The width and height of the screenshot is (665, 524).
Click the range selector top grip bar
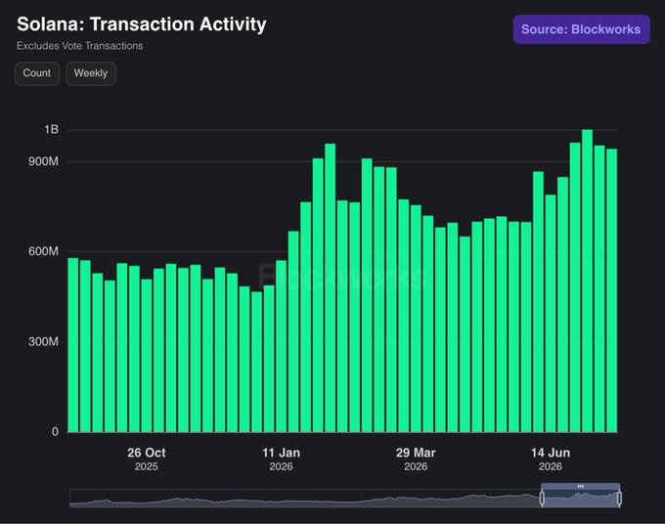coord(581,486)
